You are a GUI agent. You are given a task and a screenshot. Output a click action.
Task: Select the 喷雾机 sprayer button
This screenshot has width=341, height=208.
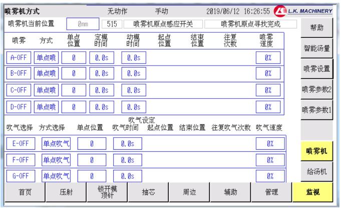pyautogui.click(x=317, y=151)
